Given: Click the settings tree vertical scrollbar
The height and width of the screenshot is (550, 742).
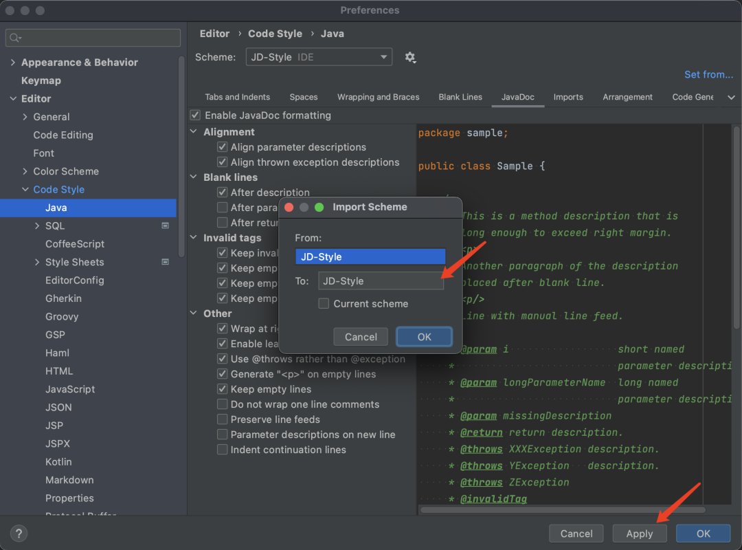Looking at the screenshot, I should tap(181, 156).
